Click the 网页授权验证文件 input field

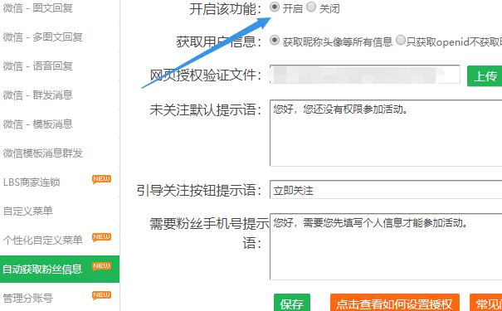[x=365, y=75]
